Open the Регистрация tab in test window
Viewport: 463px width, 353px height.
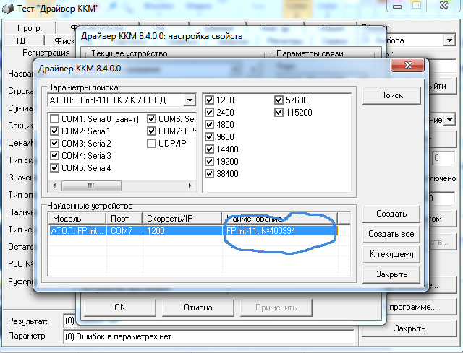click(x=46, y=53)
